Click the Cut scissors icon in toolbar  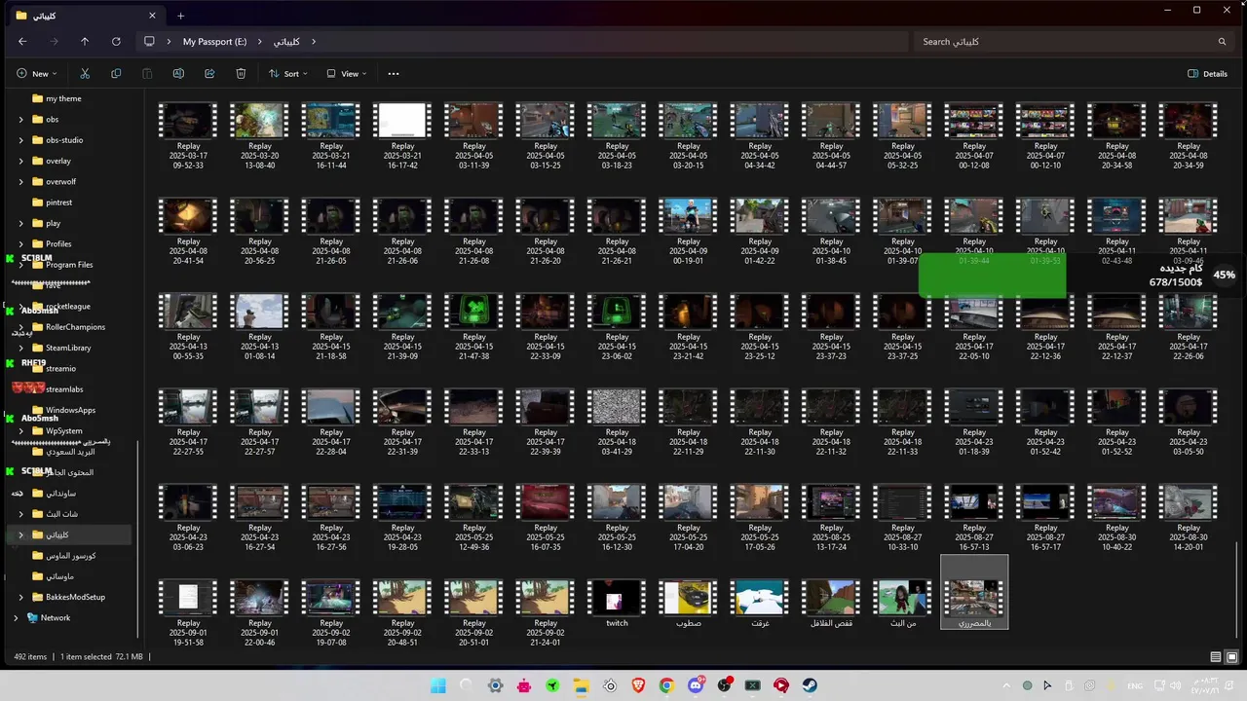85,73
